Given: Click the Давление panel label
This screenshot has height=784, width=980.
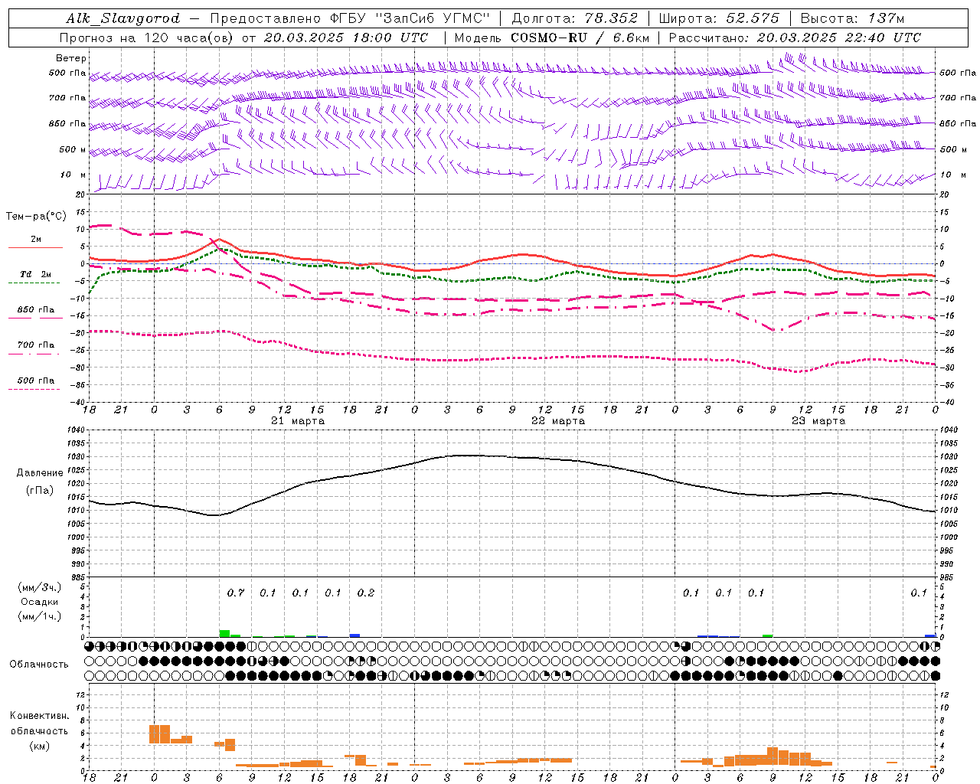Looking at the screenshot, I should 40,473.
